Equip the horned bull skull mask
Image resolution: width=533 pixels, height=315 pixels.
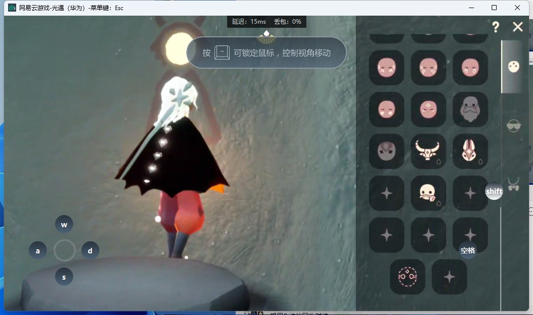428,151
